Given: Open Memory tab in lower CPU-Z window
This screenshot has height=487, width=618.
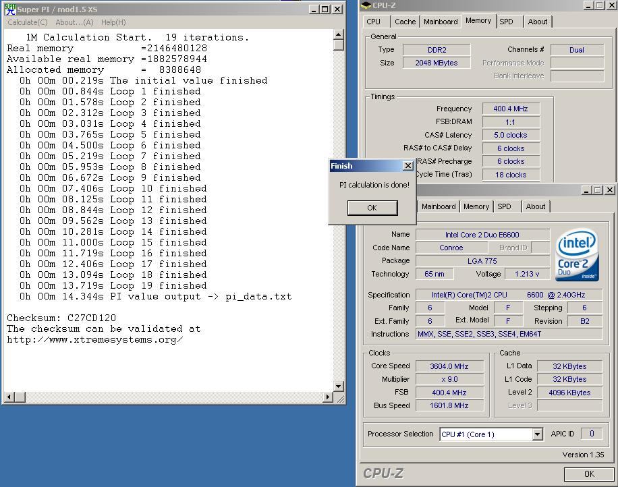Looking at the screenshot, I should pos(476,206).
